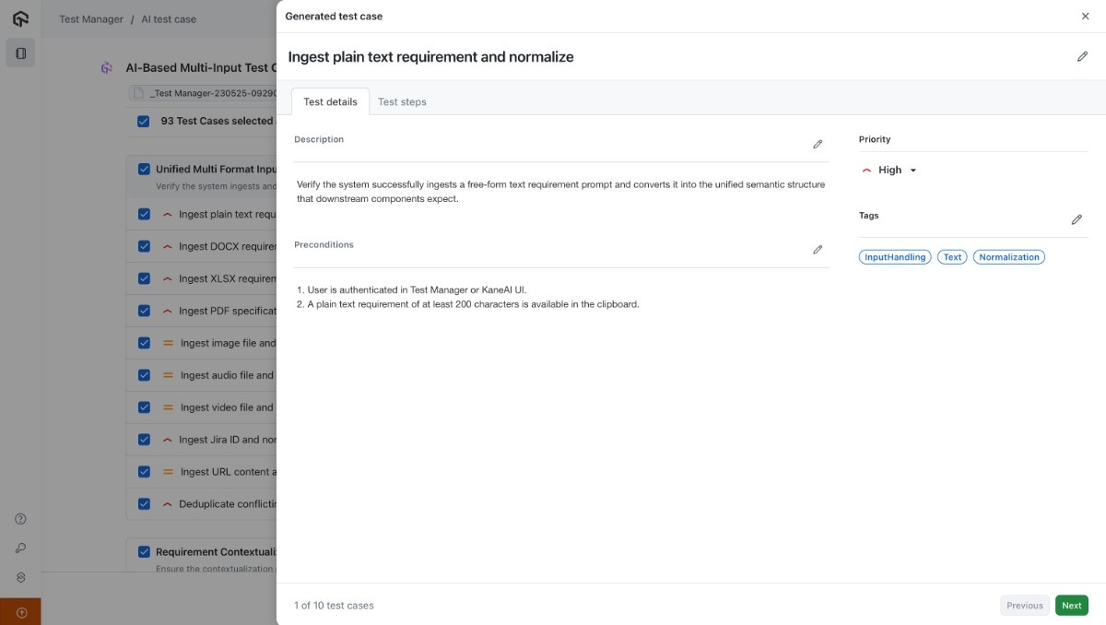This screenshot has width=1106, height=625.
Task: Click the LambdaTest logo icon in sidebar
Action: click(x=20, y=18)
